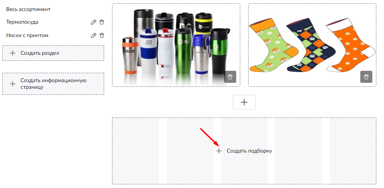Click the rightmost gray placeholder column in the collection block
The width and height of the screenshot is (384, 188).
(353, 151)
